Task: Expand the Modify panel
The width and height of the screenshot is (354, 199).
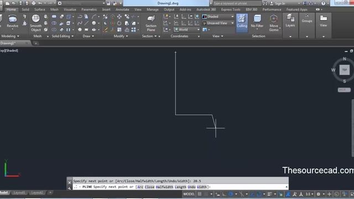Action: [121, 36]
